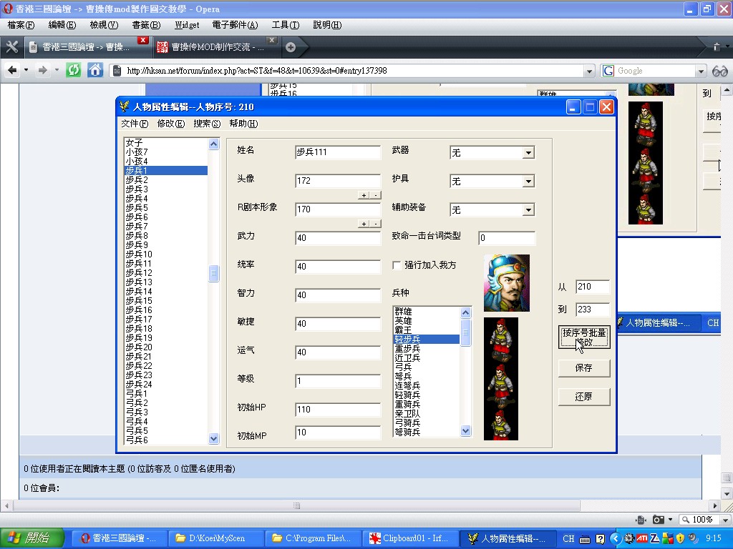This screenshot has width=733, height=549.
Task: Click the glasses icon beside search box
Action: (719, 71)
